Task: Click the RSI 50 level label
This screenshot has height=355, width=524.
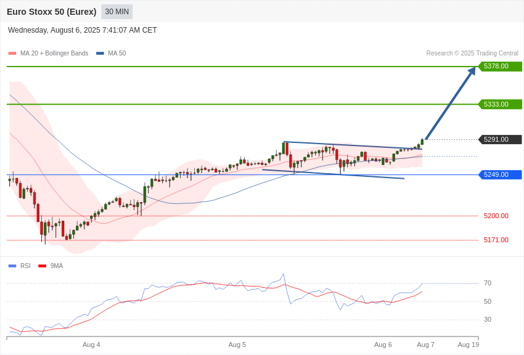Action: pyautogui.click(x=488, y=301)
